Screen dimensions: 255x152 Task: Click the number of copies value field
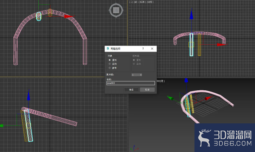tap(136, 75)
